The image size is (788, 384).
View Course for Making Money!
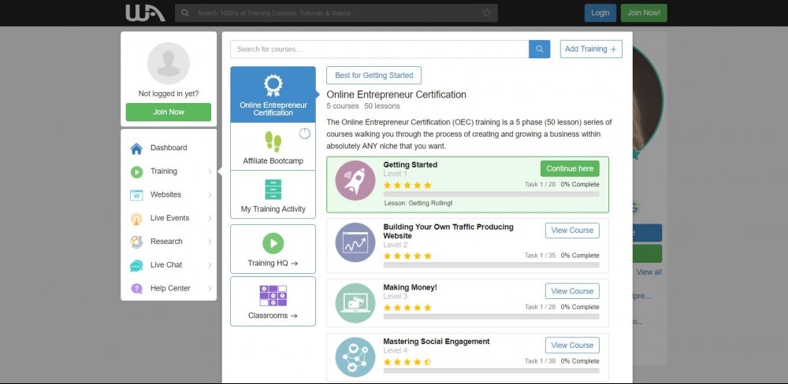[572, 291]
